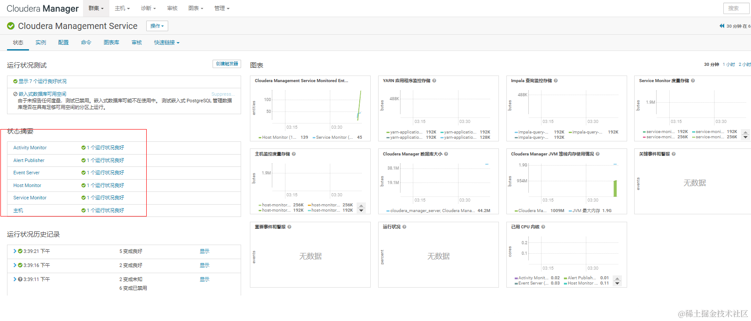Switch to the 实例 tab

pyautogui.click(x=41, y=43)
